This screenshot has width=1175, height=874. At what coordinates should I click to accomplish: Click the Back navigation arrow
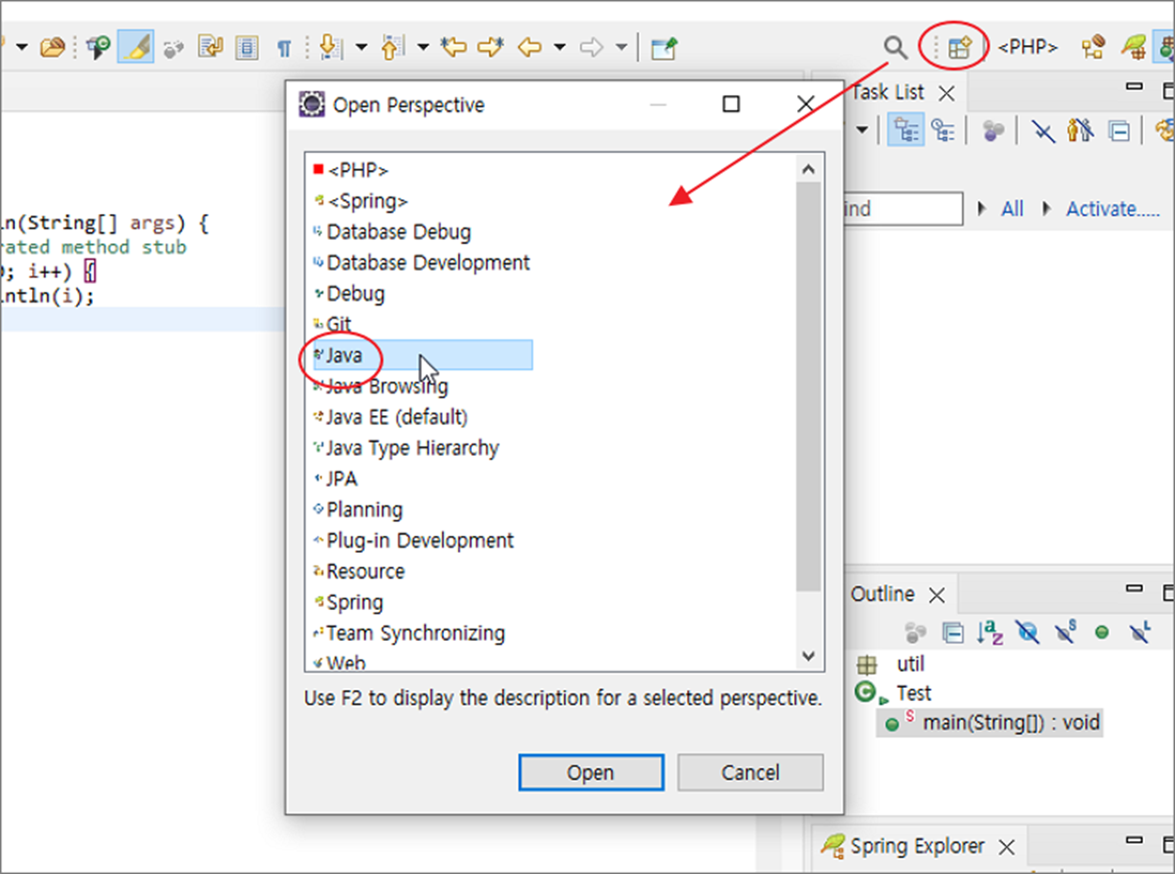point(530,47)
